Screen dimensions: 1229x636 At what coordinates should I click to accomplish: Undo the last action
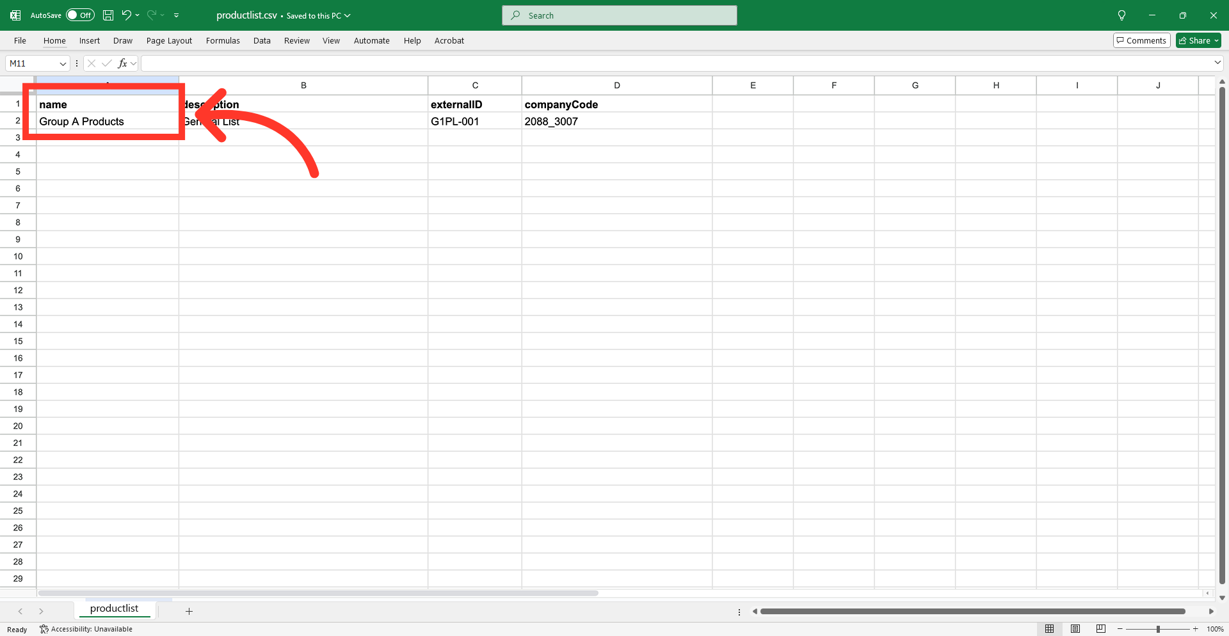(126, 15)
